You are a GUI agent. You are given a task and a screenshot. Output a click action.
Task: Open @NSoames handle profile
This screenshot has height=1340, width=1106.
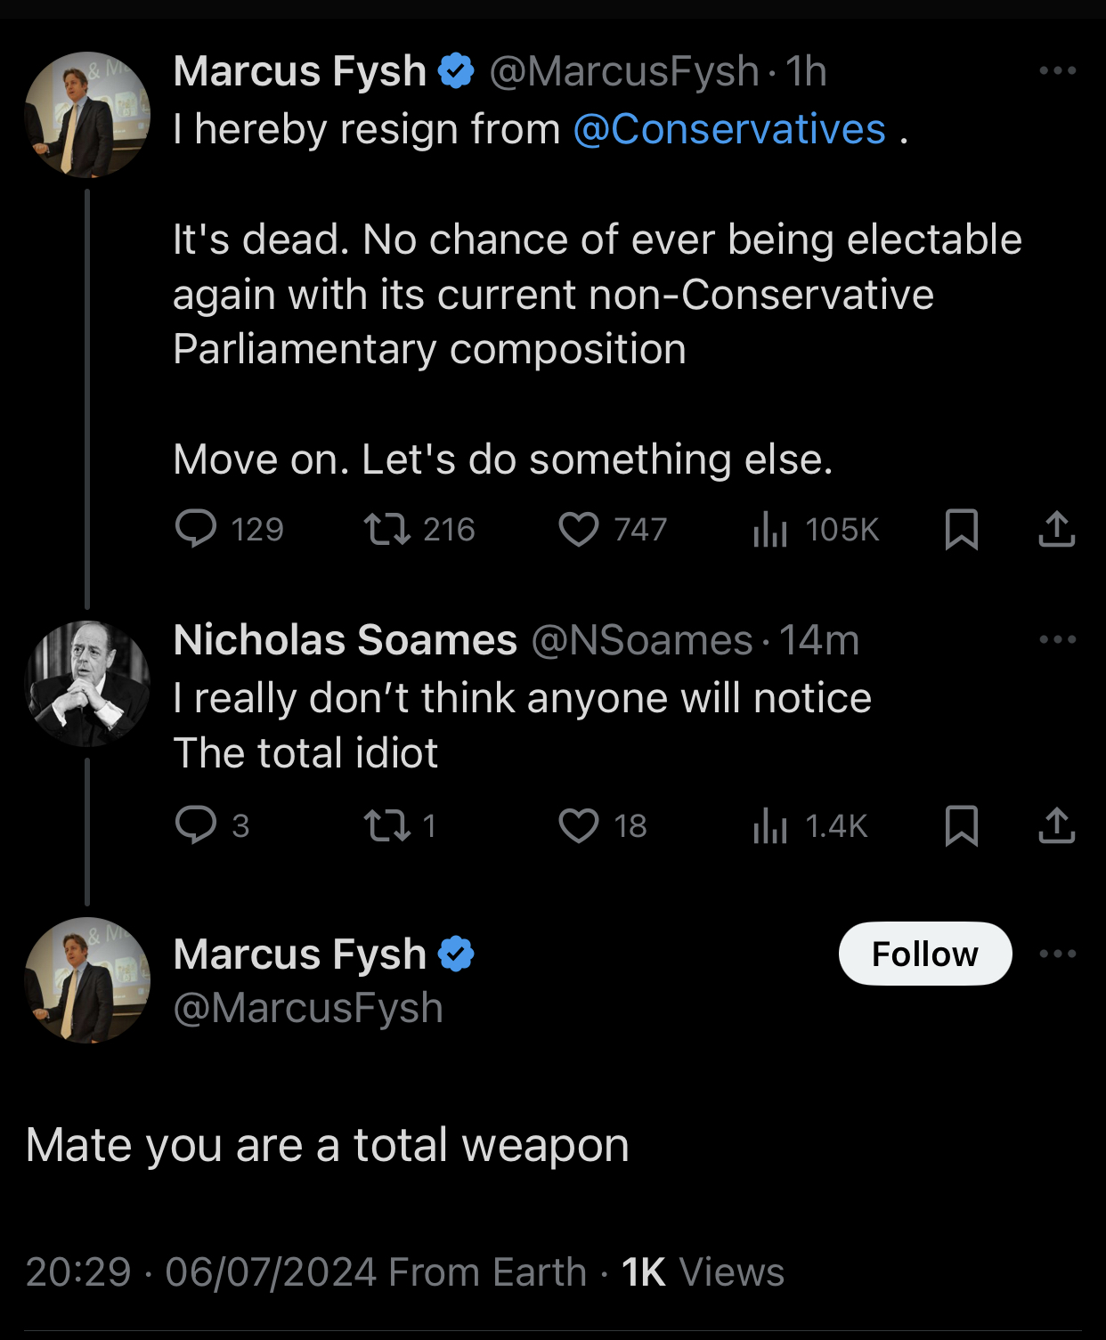point(642,640)
